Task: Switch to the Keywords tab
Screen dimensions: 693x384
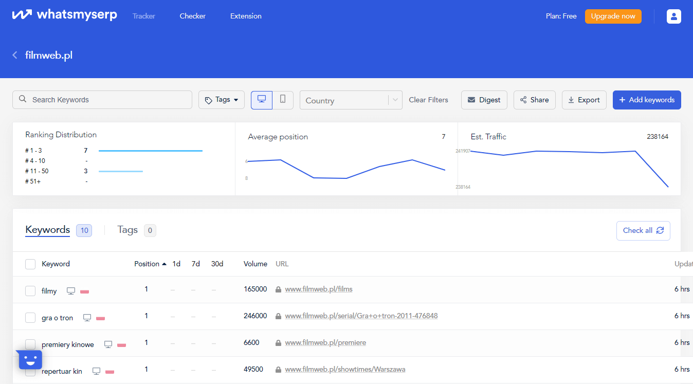Action: click(x=48, y=230)
